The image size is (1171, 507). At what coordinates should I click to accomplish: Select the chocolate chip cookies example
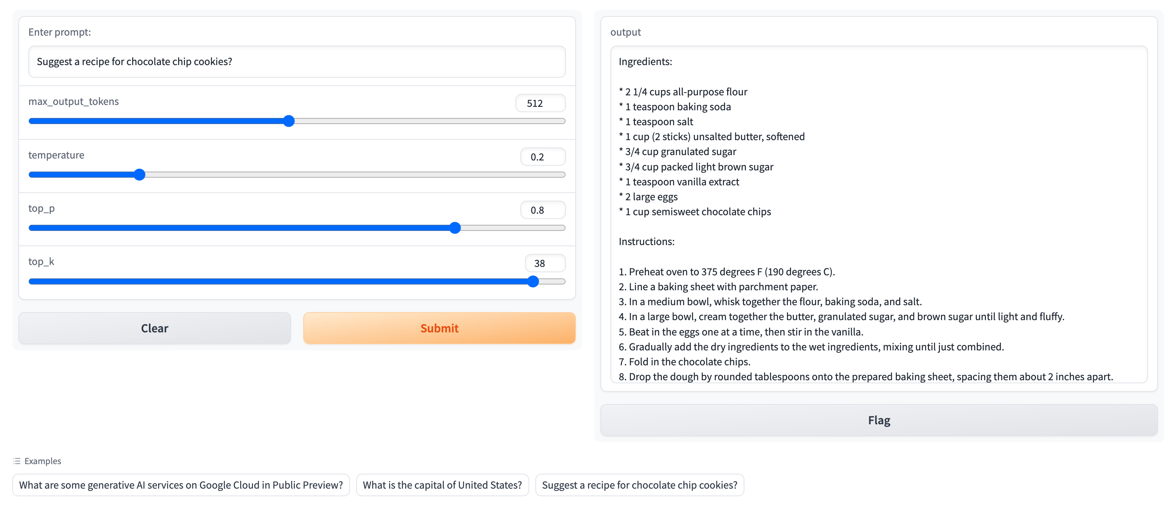[x=639, y=485]
